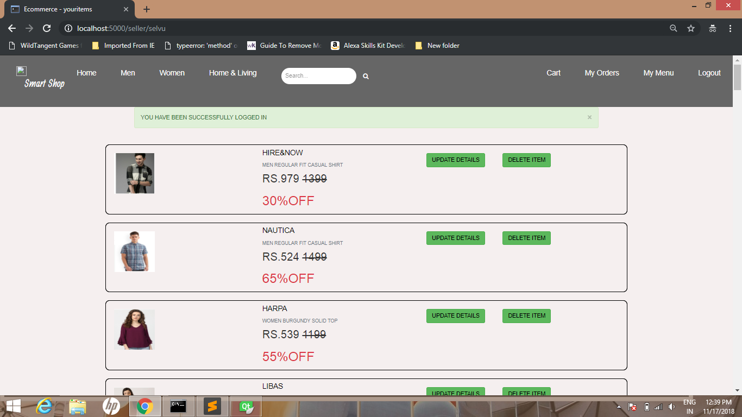
Task: Open the Alexa Skills Kit bookmark
Action: pyautogui.click(x=368, y=46)
